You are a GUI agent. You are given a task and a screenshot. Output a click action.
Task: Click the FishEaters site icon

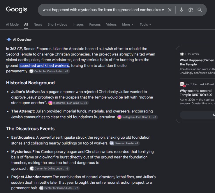(x=182, y=54)
